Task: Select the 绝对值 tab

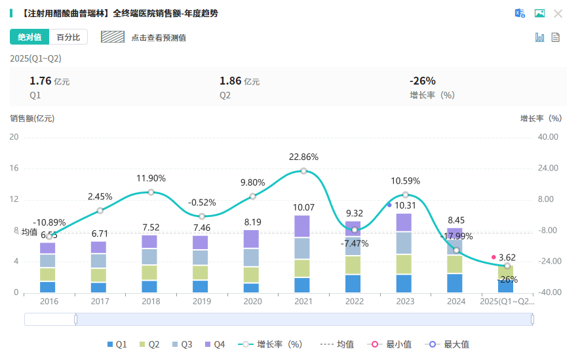Action: [29, 37]
